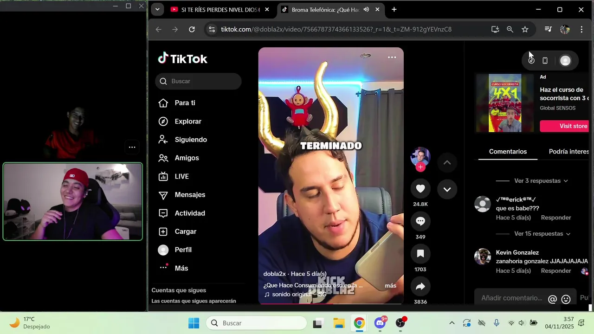Open site info icon in address bar
Screen dimensions: 594x334
click(212, 29)
